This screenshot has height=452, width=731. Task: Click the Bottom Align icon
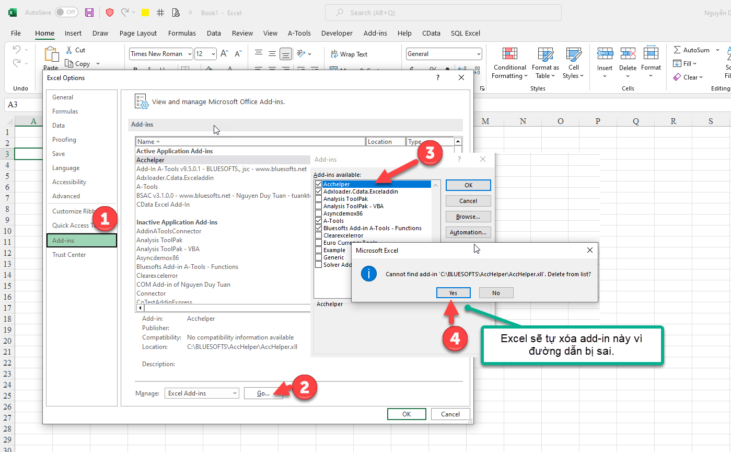pyautogui.click(x=285, y=53)
